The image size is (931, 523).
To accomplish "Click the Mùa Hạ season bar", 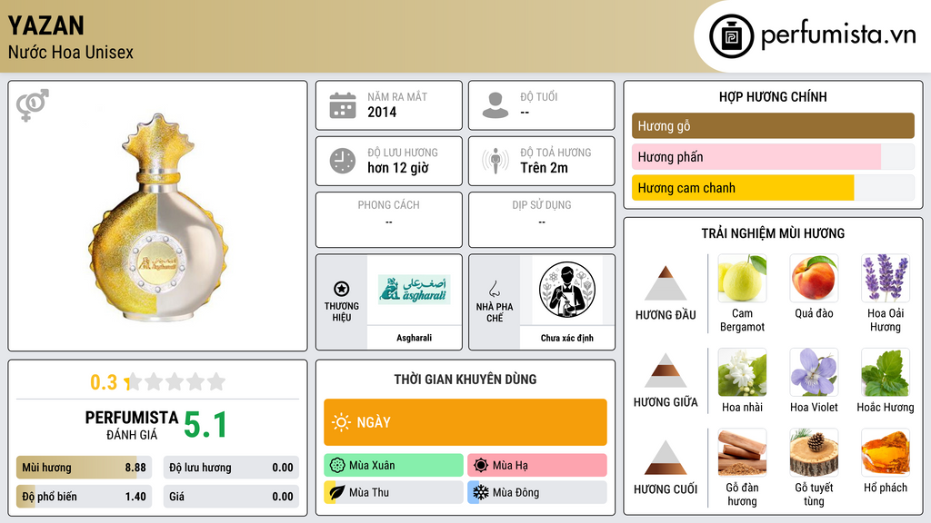I will pos(537,466).
